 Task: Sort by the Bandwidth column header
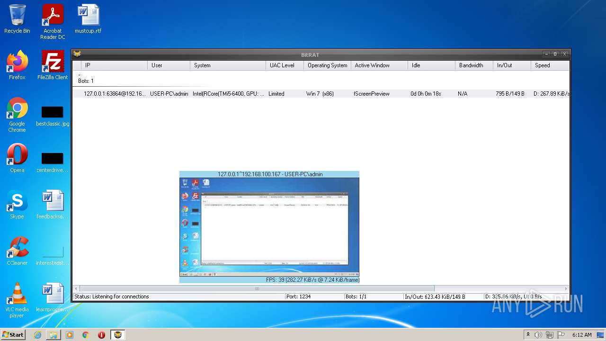tap(474, 65)
